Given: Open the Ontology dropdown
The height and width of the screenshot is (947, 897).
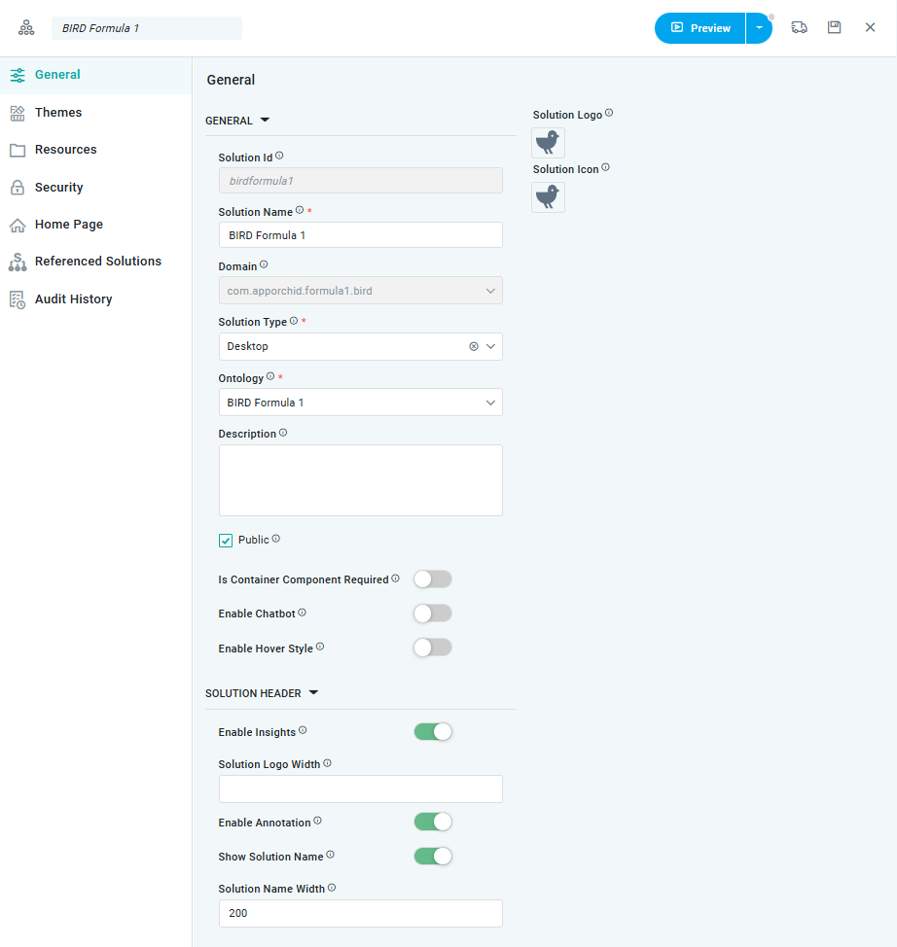Looking at the screenshot, I should tap(360, 403).
